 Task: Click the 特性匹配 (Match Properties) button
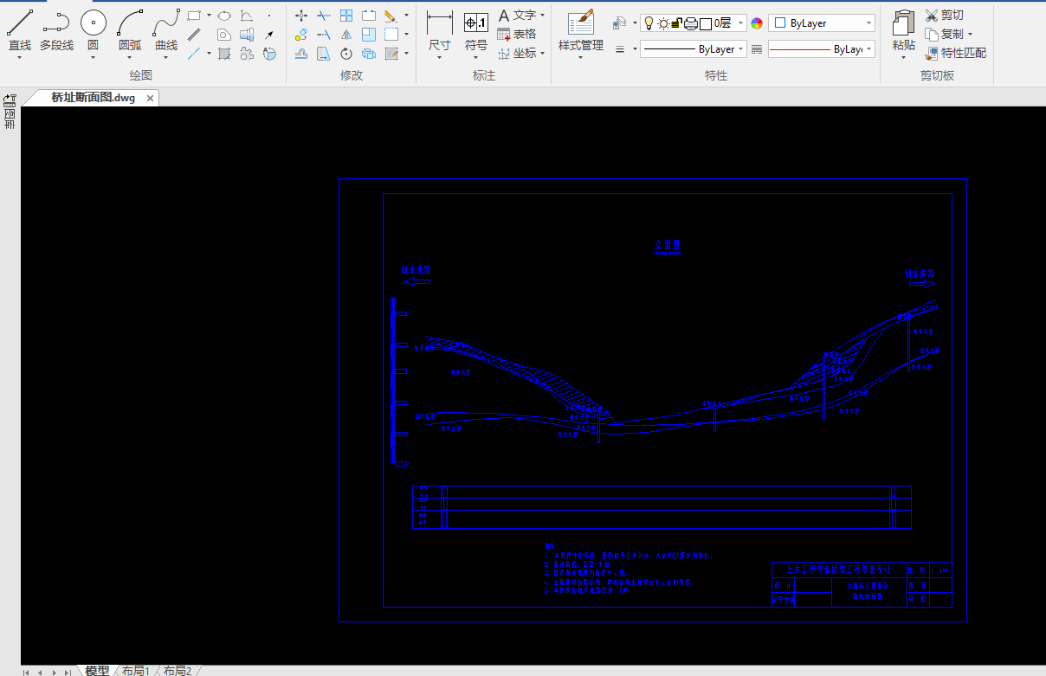pyautogui.click(x=956, y=53)
